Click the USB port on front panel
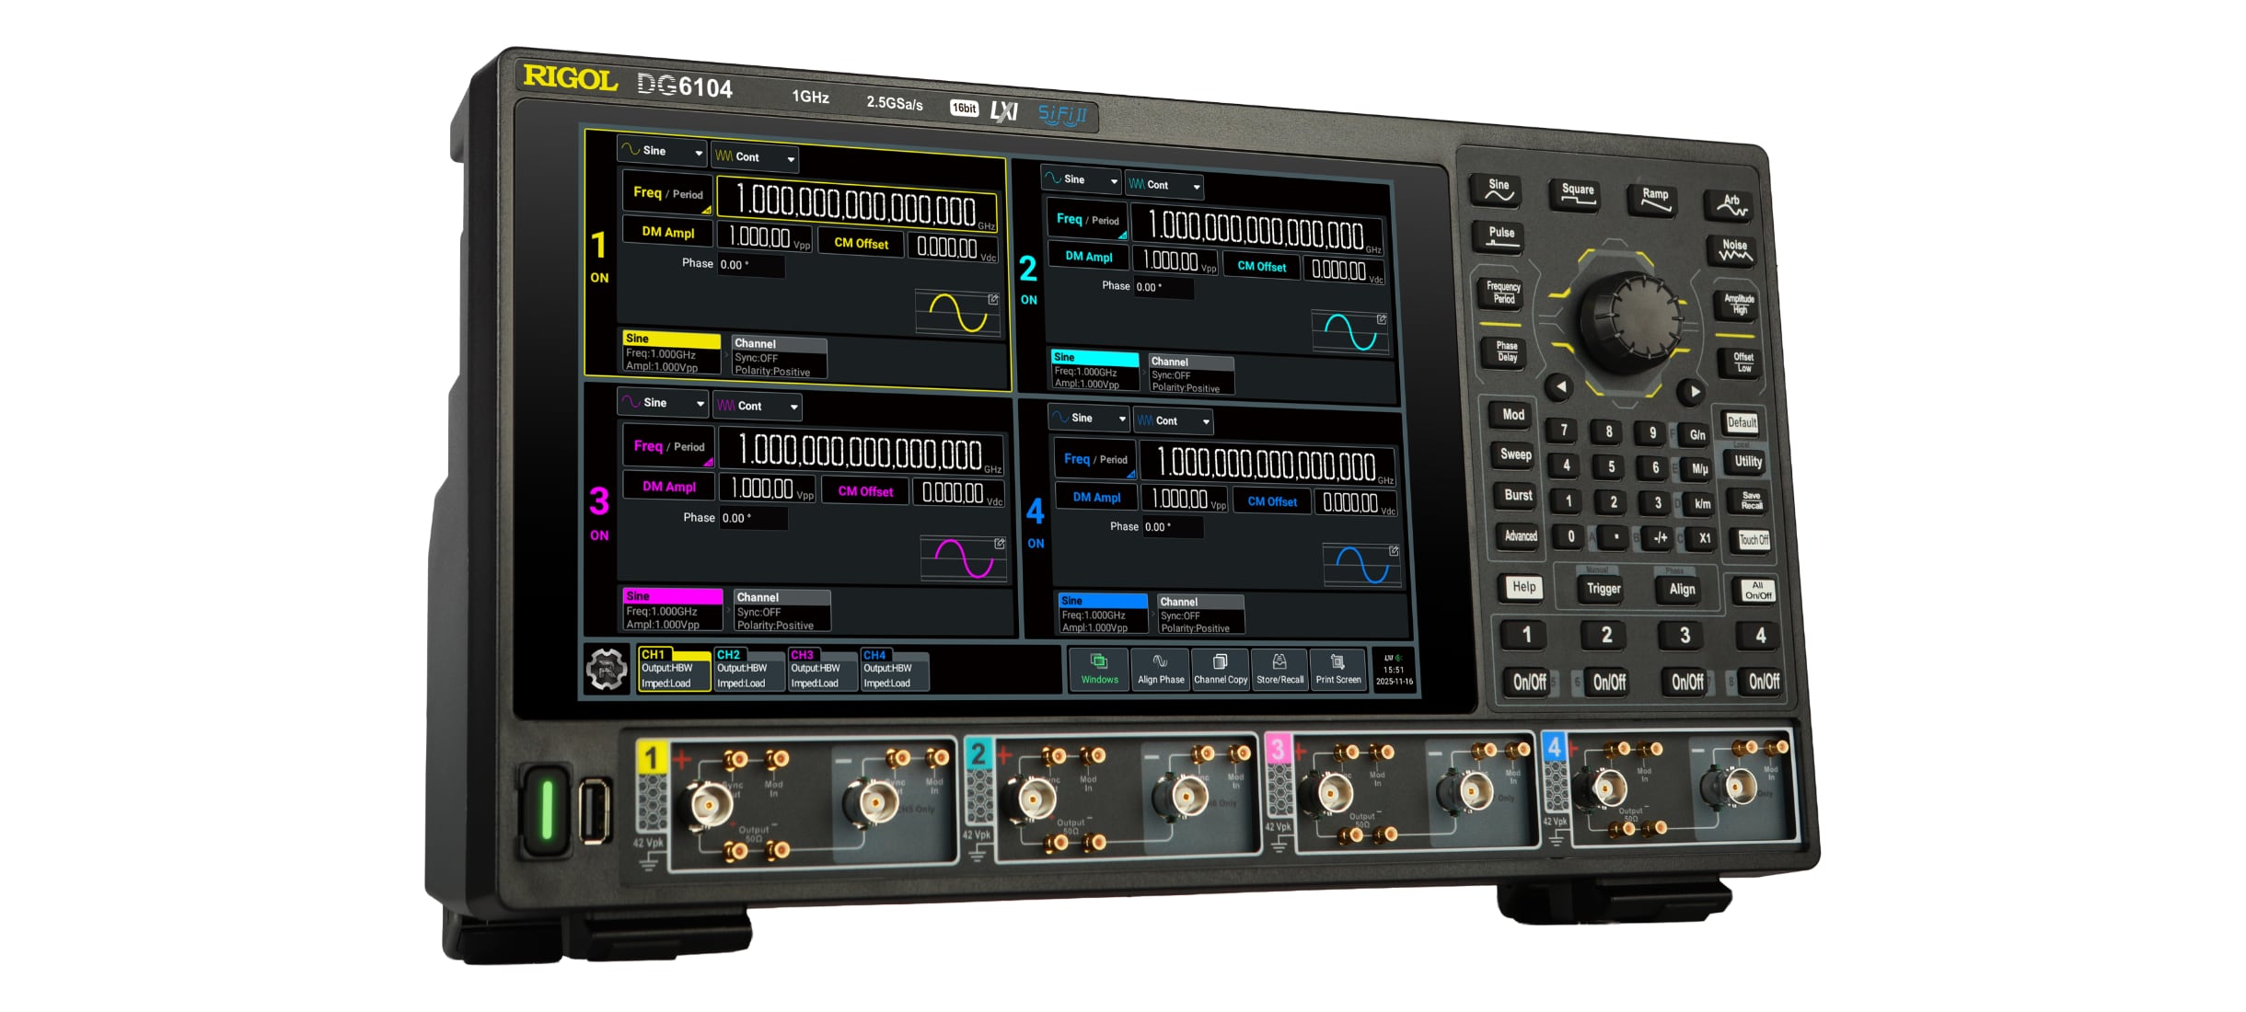The image size is (2246, 1012). pos(595,811)
